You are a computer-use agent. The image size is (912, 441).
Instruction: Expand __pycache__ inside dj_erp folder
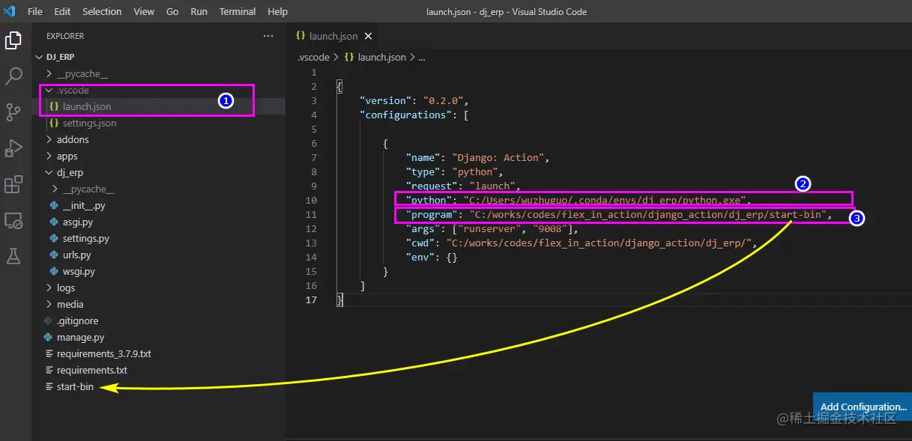tap(88, 189)
